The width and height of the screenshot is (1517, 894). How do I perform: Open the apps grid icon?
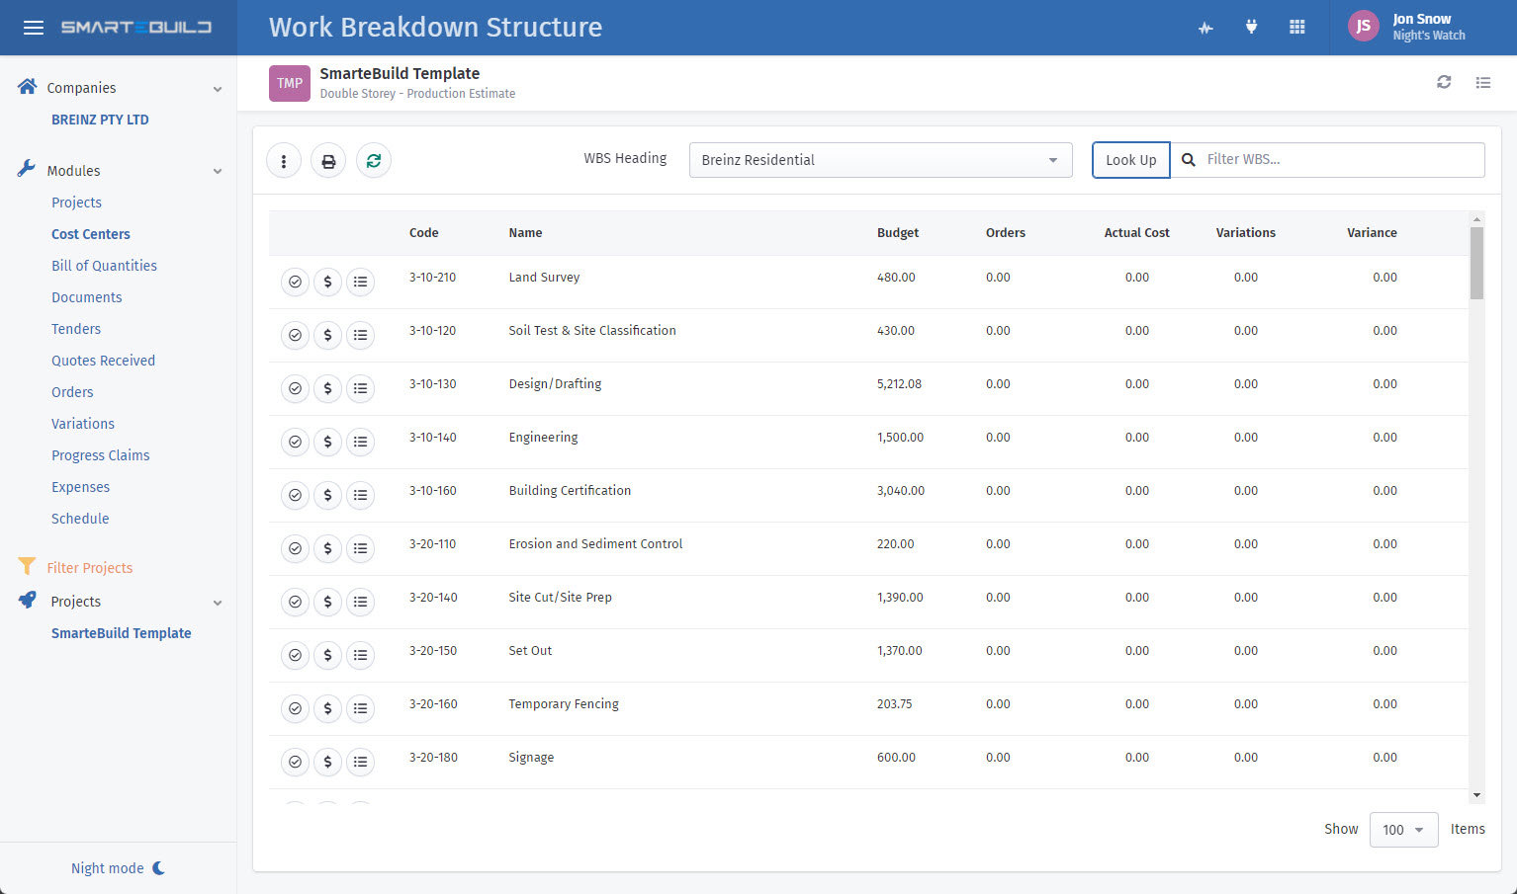coord(1297,28)
